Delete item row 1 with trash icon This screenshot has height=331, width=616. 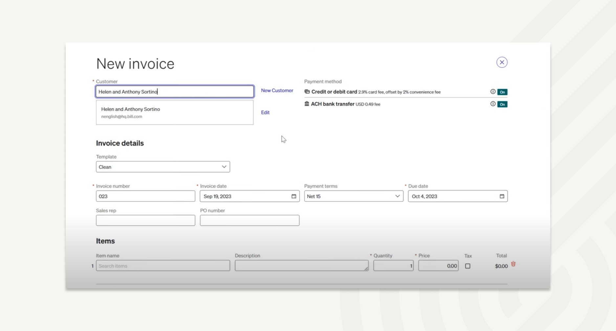513,264
